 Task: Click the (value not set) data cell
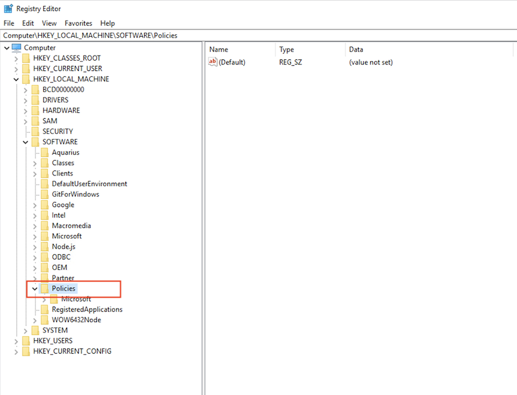(371, 62)
